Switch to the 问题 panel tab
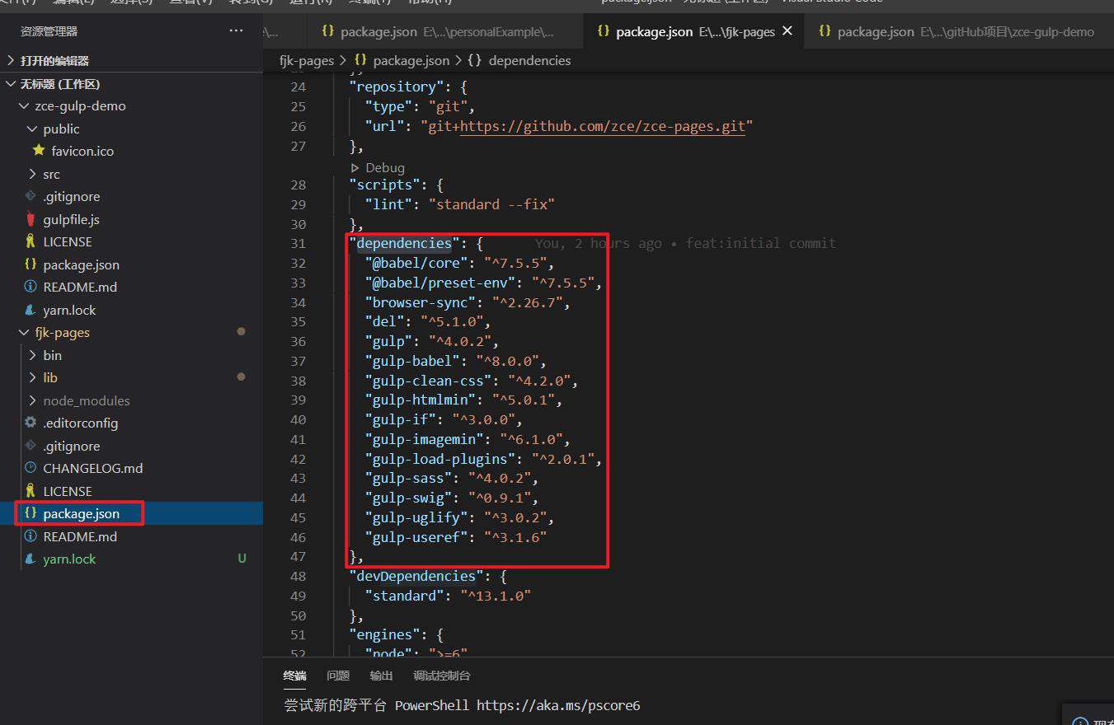 pos(338,676)
